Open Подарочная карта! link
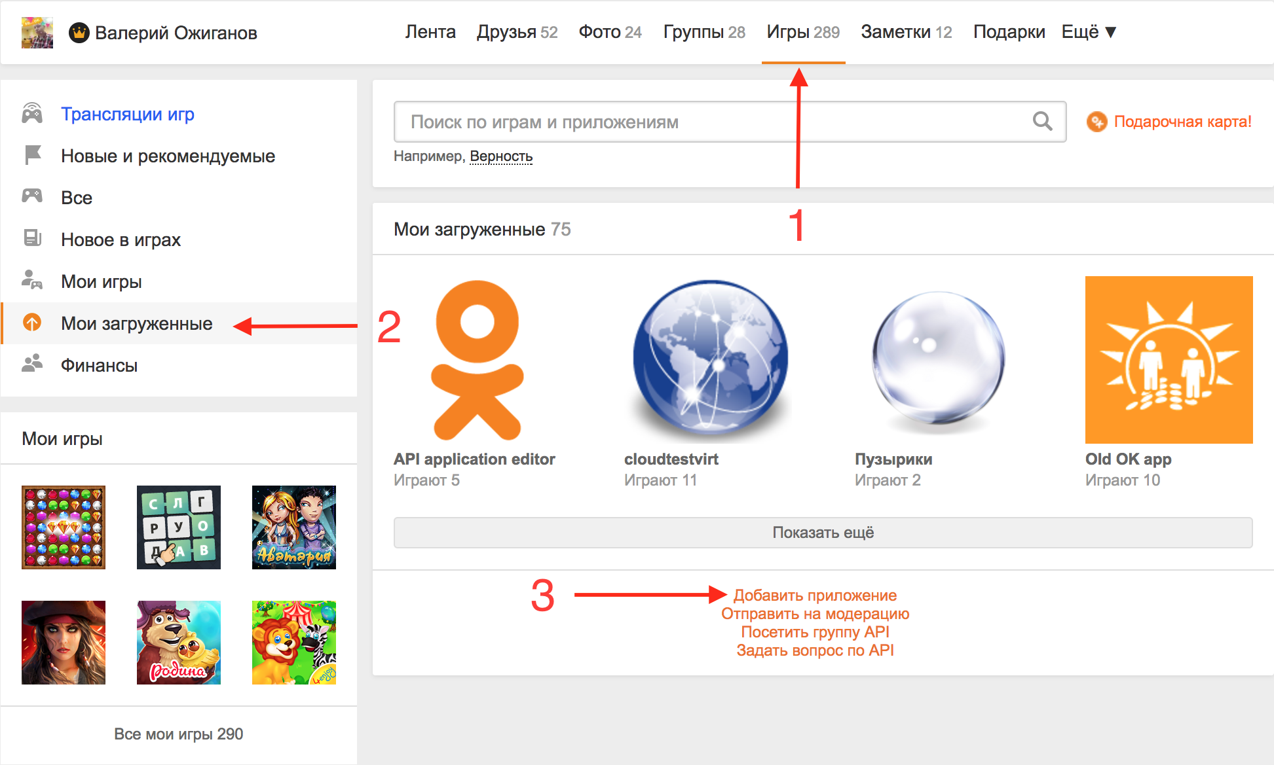This screenshot has height=765, width=1274. (1183, 122)
